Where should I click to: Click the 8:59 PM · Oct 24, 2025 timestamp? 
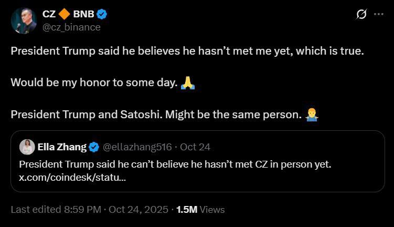(114, 209)
